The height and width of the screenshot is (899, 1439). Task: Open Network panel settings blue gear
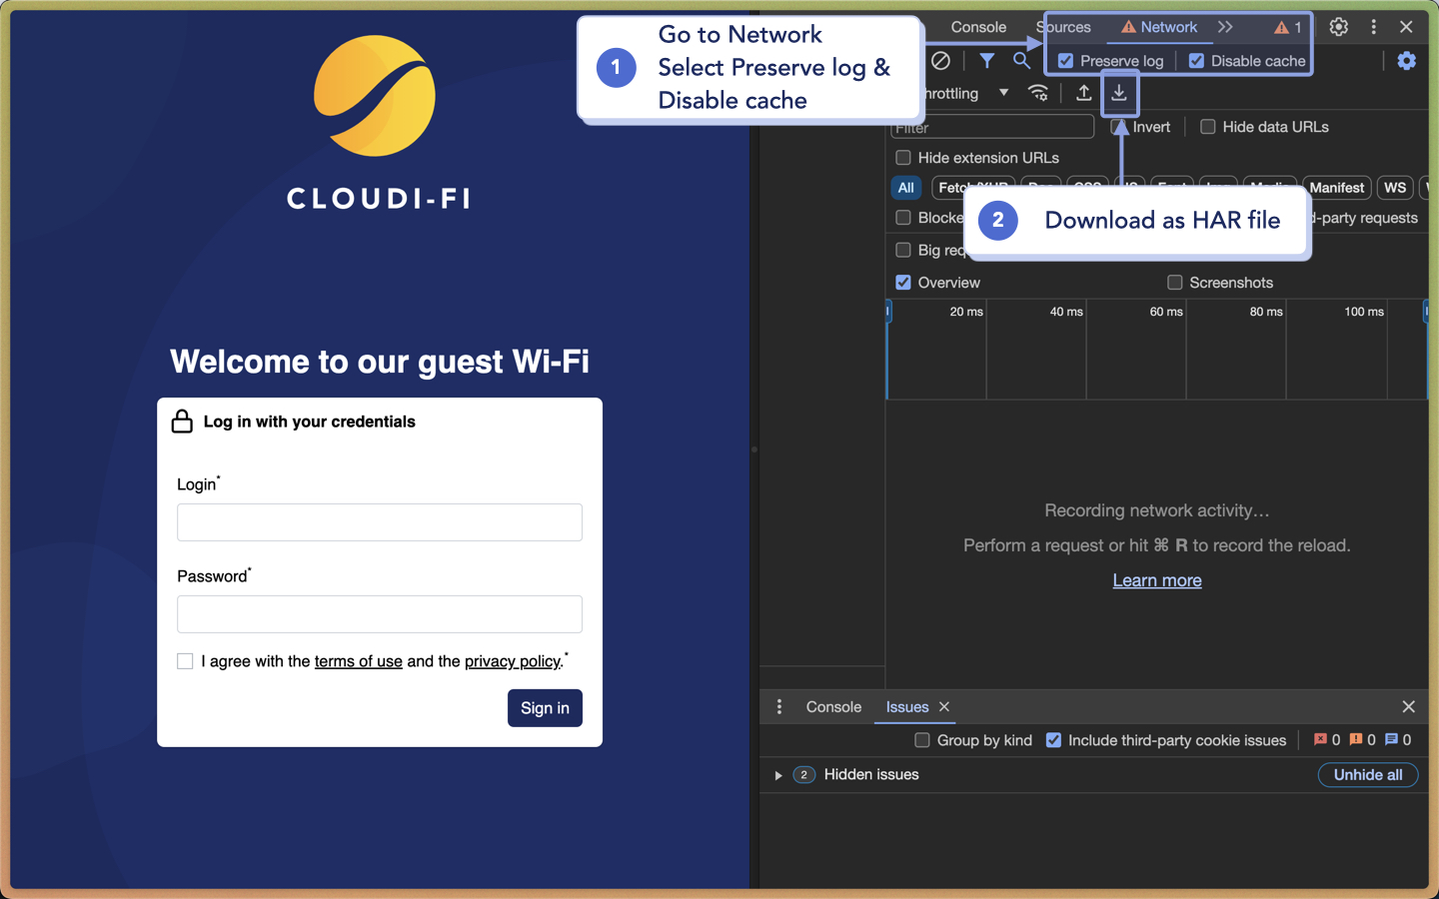click(x=1407, y=61)
